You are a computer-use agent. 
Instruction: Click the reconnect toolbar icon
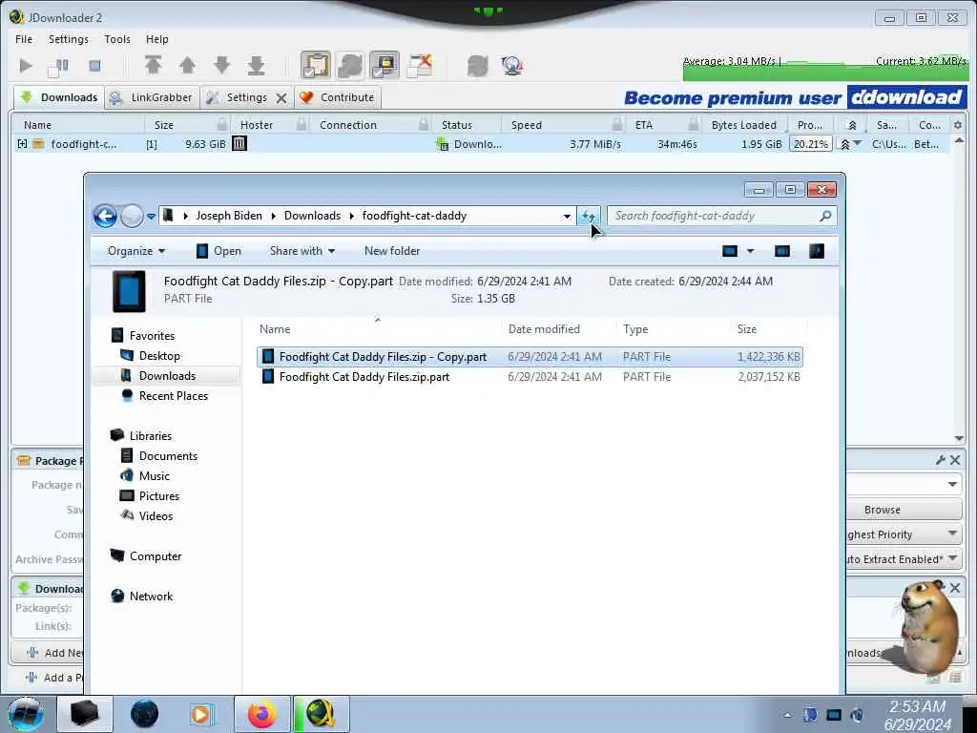477,66
